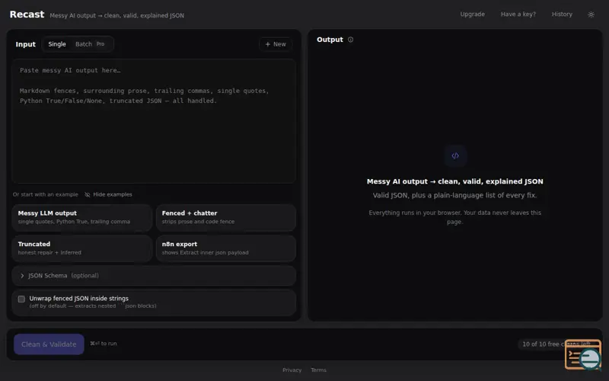Hide examples toggle link
Viewport: 609px width, 381px height.
coord(108,194)
